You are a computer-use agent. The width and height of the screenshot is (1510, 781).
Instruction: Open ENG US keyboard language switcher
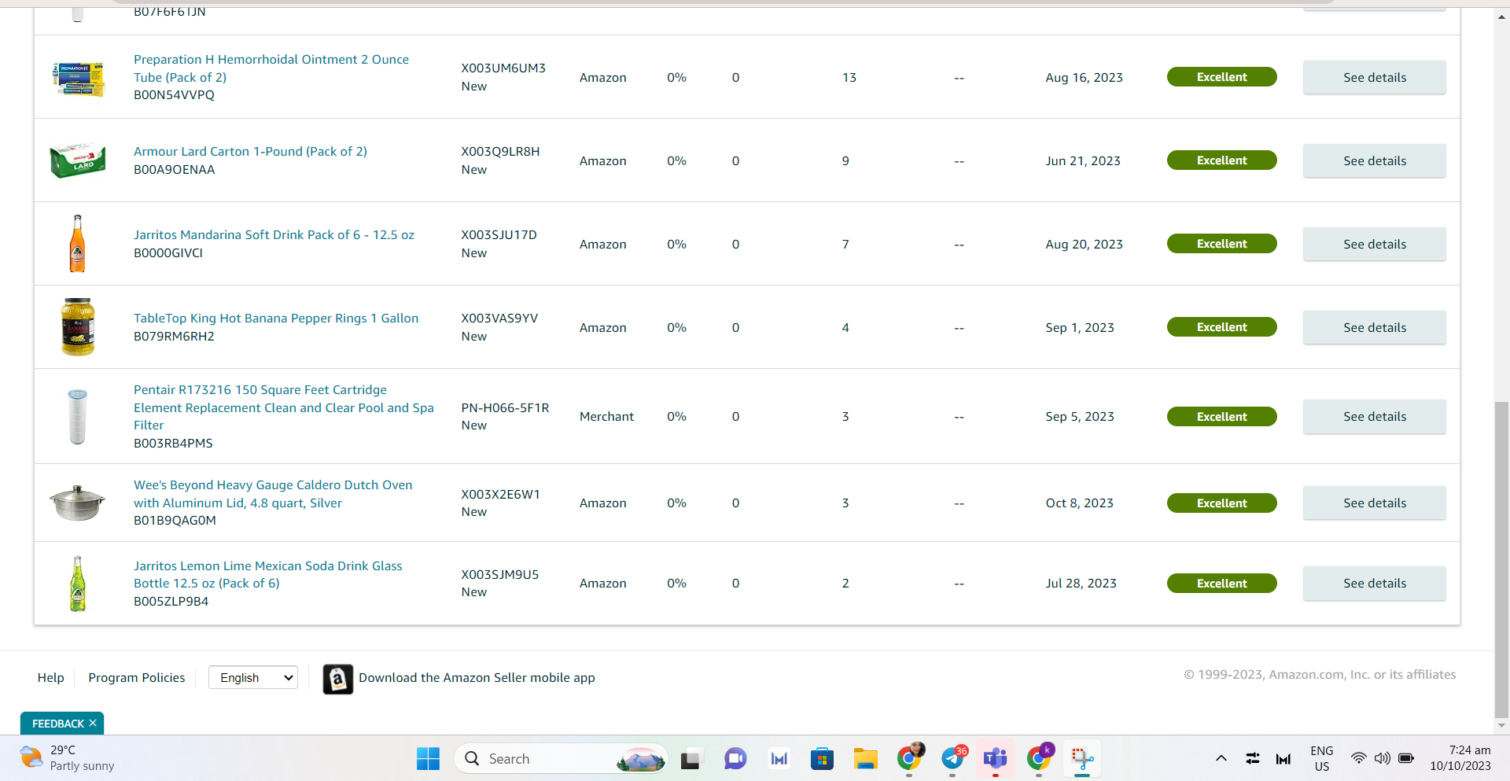click(x=1322, y=758)
